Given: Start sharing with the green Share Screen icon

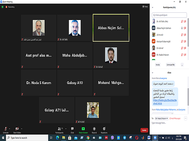Looking at the screenshot, I should point(83,129).
